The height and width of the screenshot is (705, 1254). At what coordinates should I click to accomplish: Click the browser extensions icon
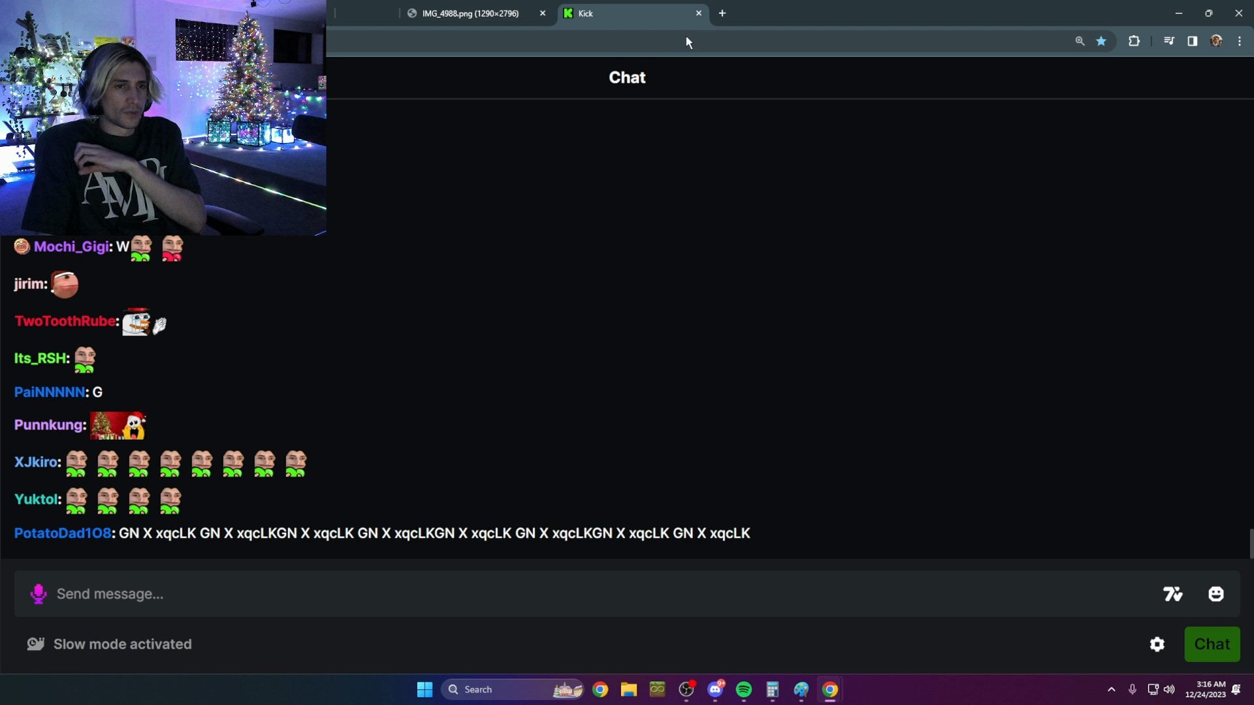tap(1134, 41)
